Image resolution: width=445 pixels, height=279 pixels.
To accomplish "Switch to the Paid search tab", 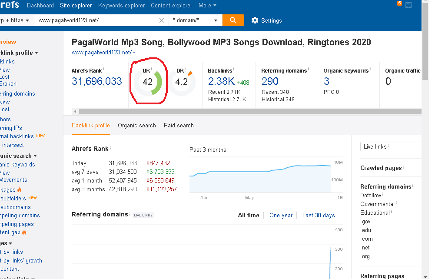I will pos(179,125).
